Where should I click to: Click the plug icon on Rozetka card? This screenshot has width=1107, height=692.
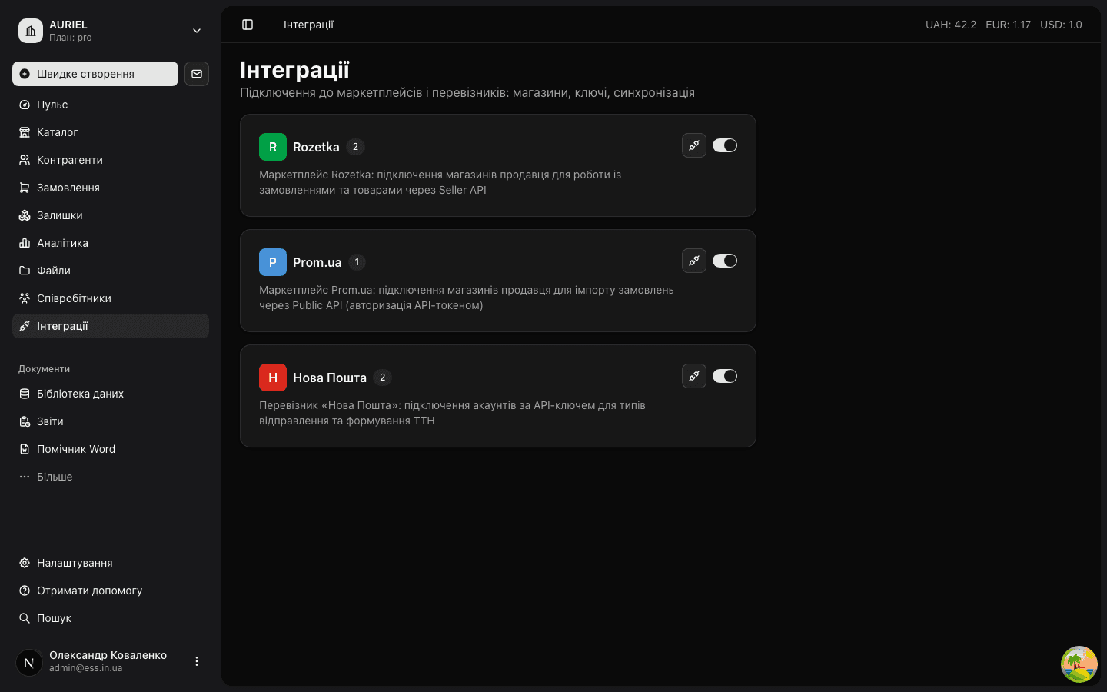694,145
